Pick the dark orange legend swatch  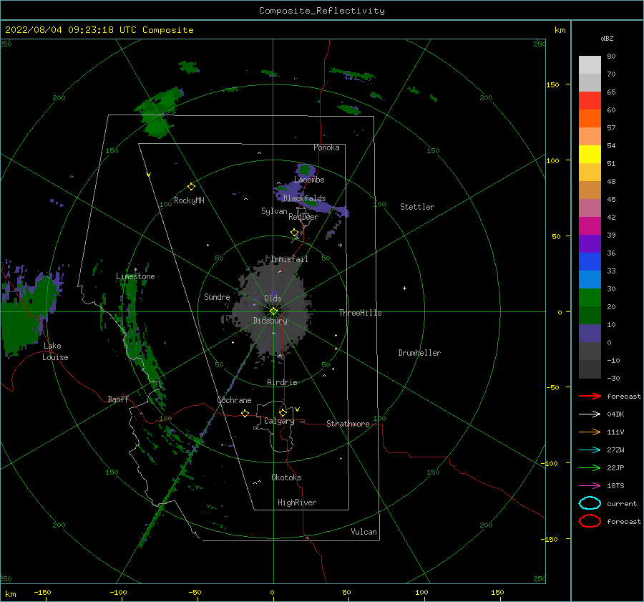tap(590, 118)
